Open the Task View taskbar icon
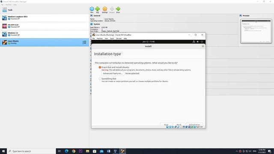 [59, 151]
